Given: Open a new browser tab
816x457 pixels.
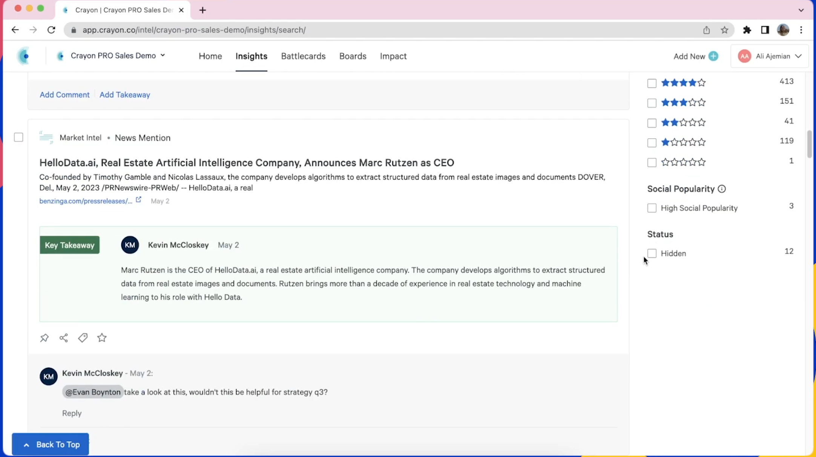Looking at the screenshot, I should (202, 10).
